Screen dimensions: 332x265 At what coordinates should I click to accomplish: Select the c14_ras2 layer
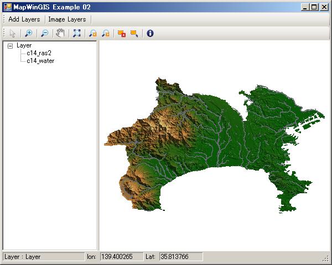pos(39,53)
